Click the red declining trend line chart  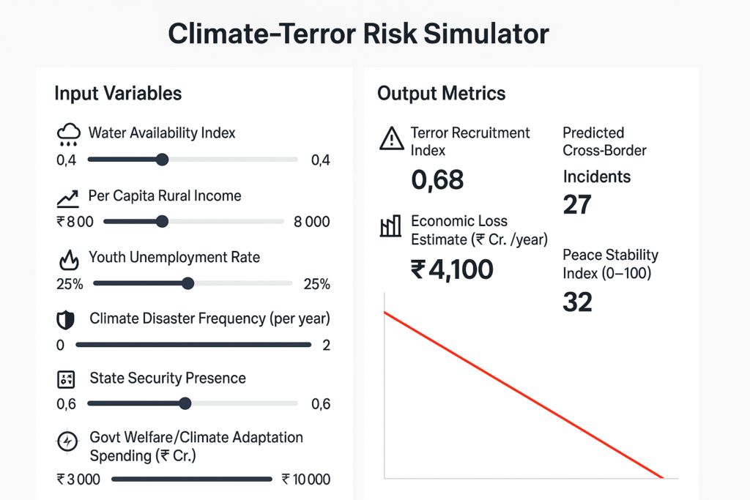(523, 395)
